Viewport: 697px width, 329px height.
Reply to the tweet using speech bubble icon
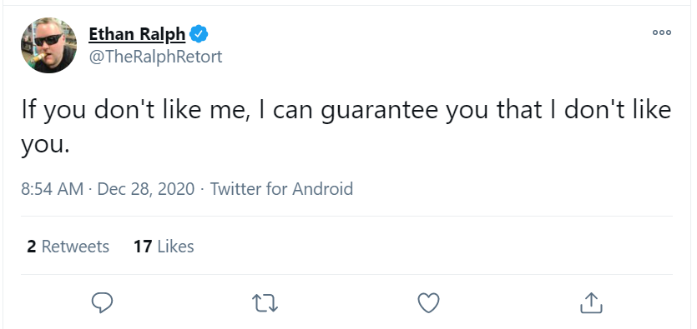coord(102,303)
